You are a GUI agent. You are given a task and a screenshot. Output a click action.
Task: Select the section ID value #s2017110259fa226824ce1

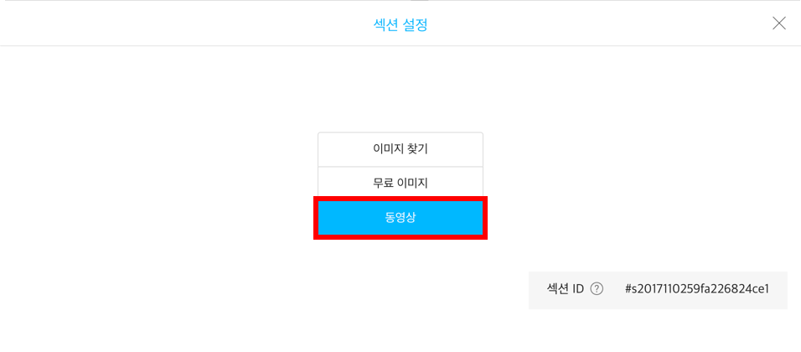click(x=697, y=289)
